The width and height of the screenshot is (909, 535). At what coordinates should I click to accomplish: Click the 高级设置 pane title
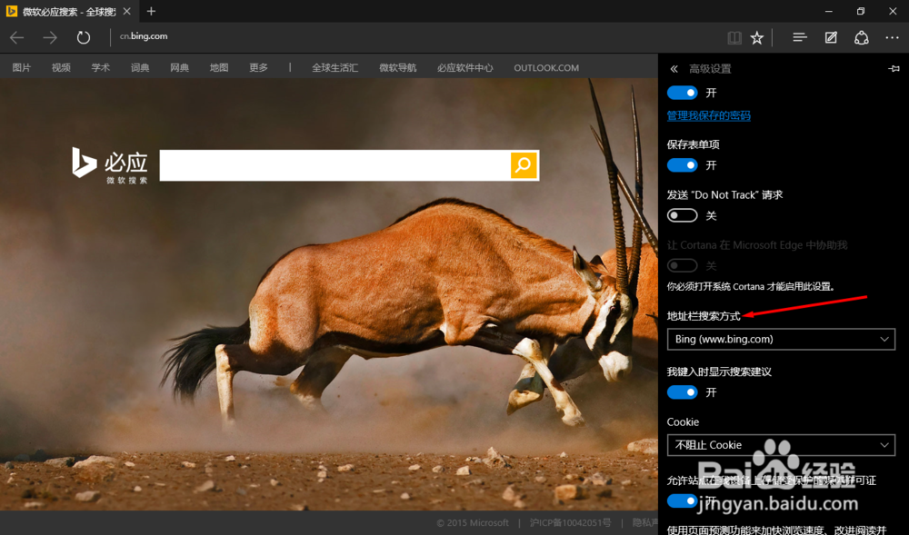(x=710, y=69)
